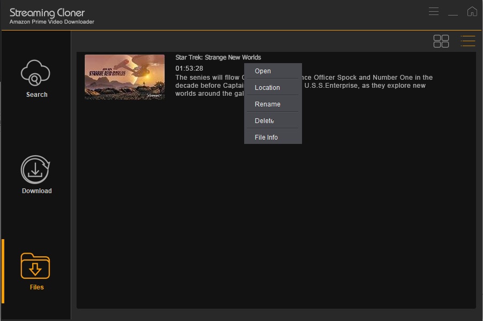The image size is (483, 321).
Task: Click the episode description text
Action: pos(304,85)
